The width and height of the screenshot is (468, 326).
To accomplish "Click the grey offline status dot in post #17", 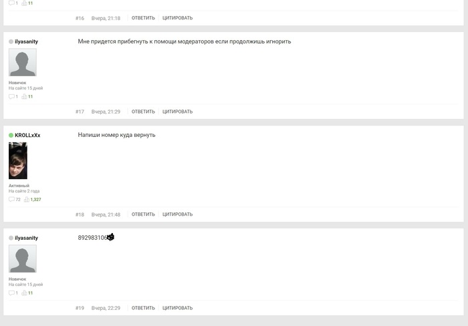I will tap(11, 41).
